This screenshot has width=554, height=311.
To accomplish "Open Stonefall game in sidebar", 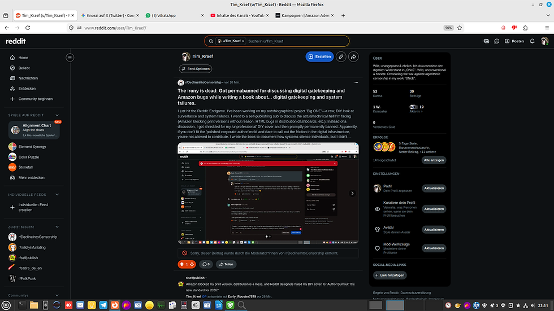I will point(25,168).
